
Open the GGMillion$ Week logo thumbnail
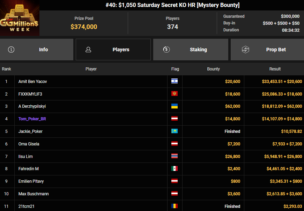(x=20, y=18)
